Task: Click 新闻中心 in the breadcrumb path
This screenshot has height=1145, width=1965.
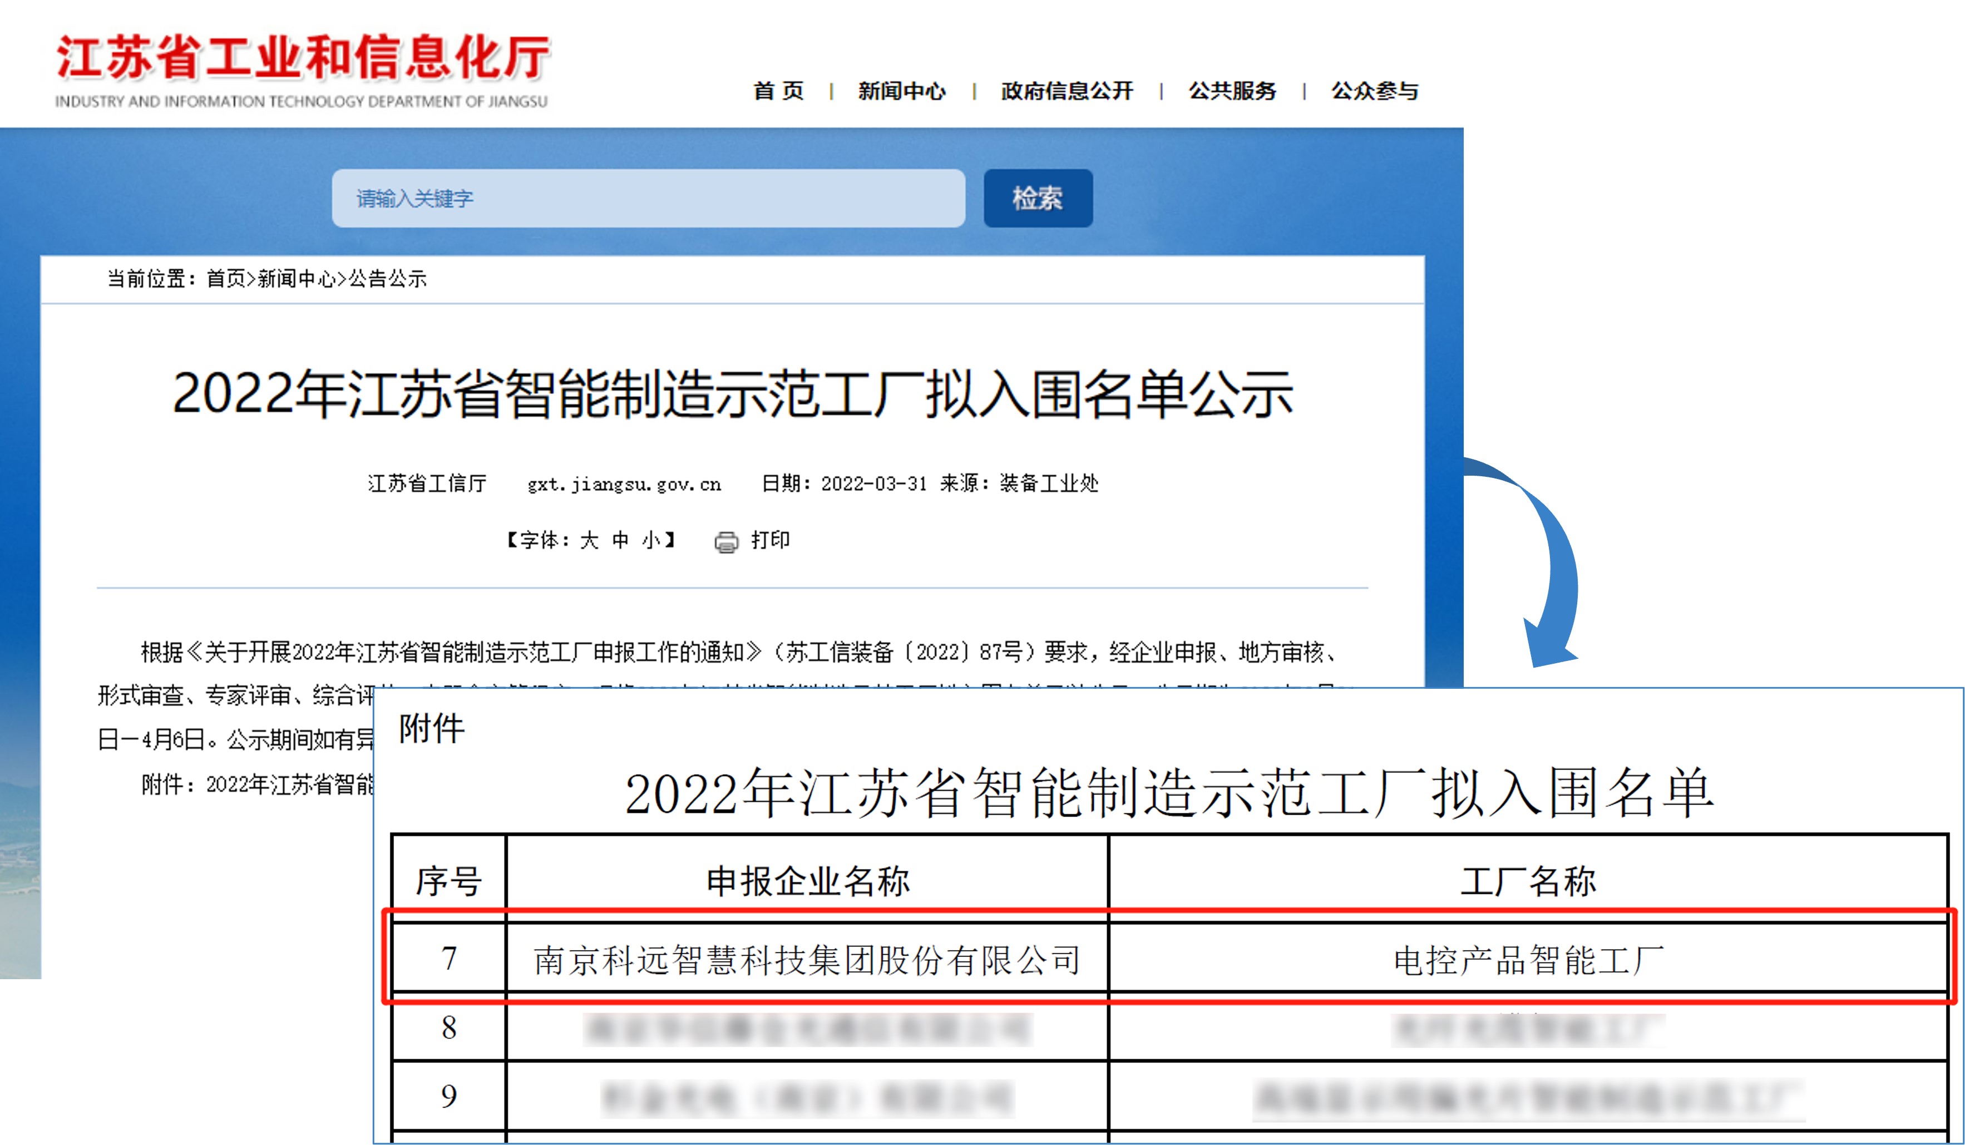Action: click(297, 278)
